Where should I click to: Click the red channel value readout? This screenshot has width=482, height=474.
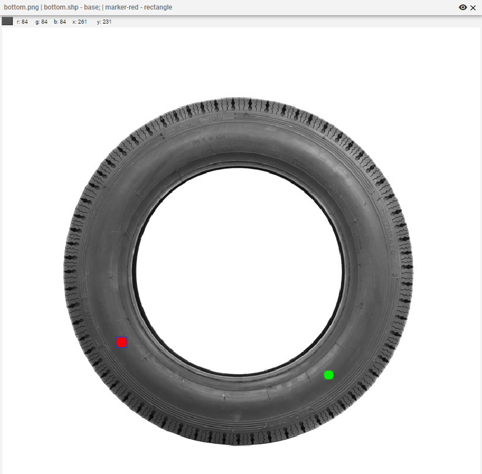tap(22, 22)
